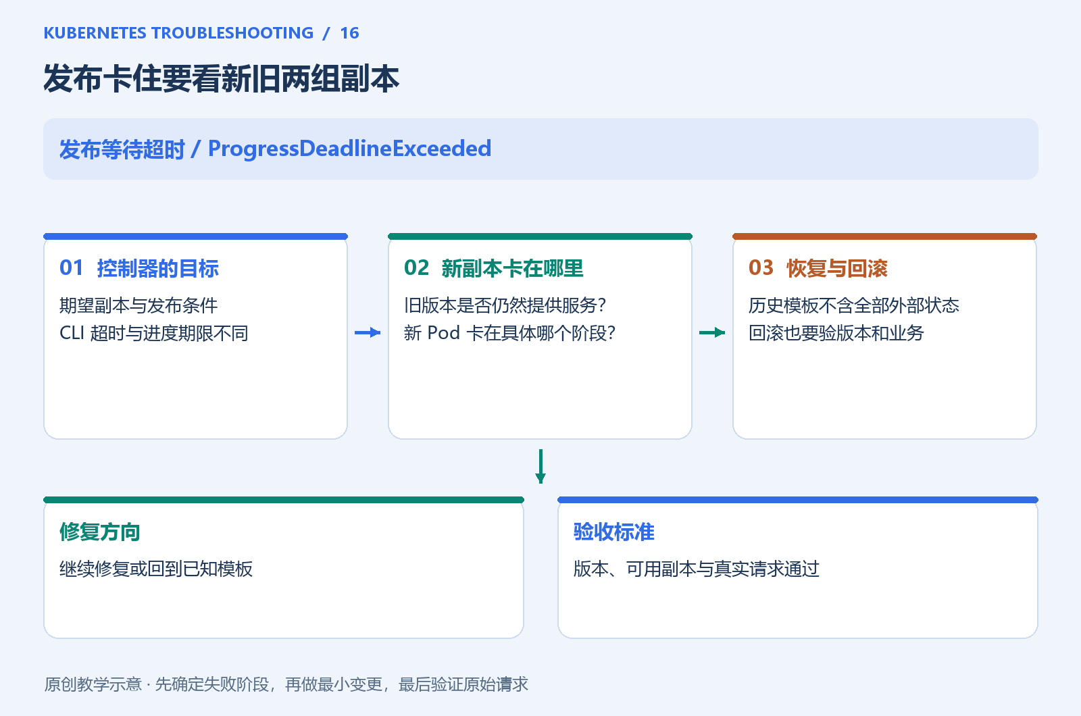
Task: Click the slide title '发布卡住要看新旧两组副本'
Action: coord(222,79)
